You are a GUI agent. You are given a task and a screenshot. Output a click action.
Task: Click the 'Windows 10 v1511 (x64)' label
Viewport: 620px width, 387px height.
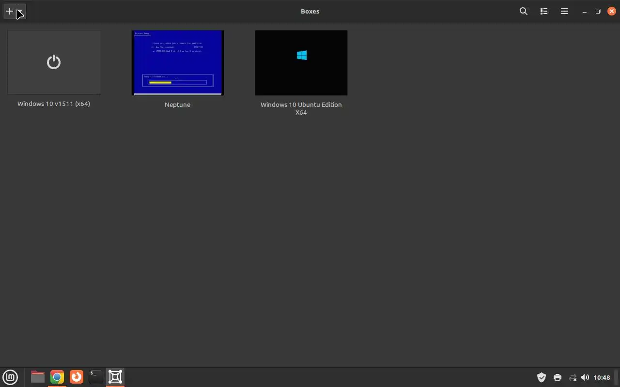54,104
